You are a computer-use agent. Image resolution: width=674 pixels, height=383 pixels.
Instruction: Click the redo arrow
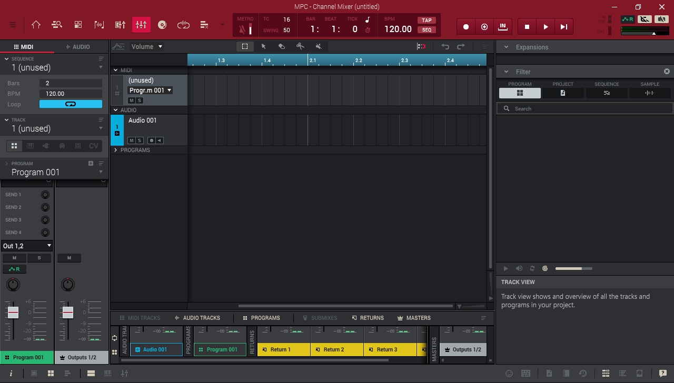[461, 46]
